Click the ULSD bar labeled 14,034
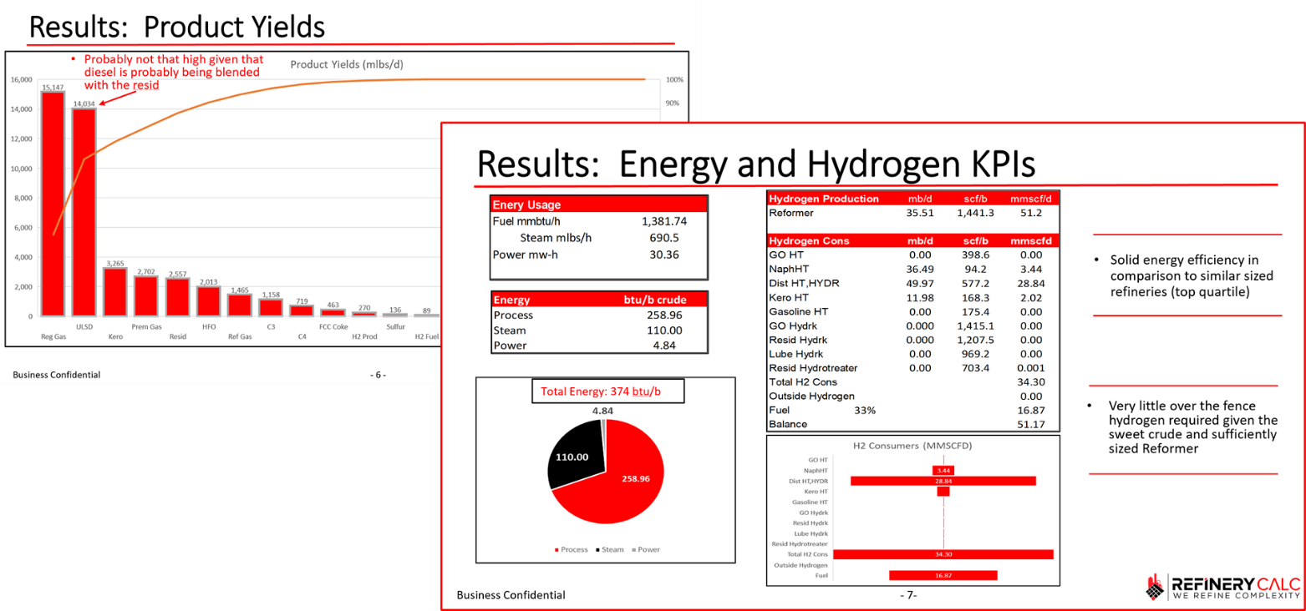Viewport: 1306px width, 611px height. pos(84,212)
